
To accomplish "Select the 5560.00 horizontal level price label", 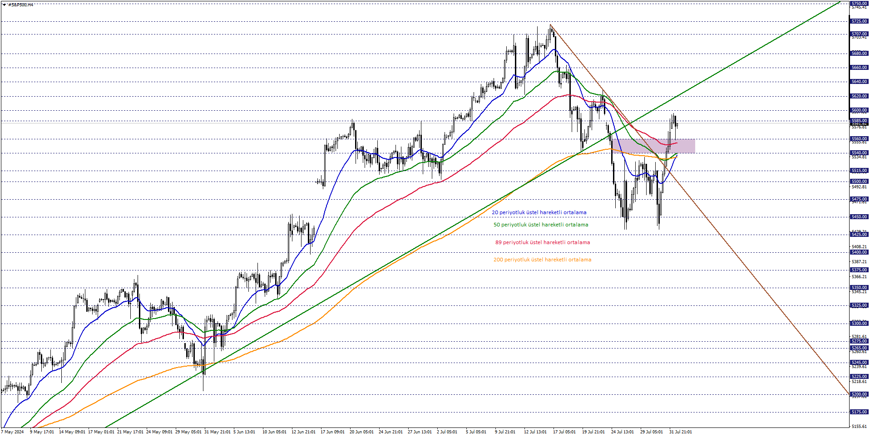I will coord(859,139).
